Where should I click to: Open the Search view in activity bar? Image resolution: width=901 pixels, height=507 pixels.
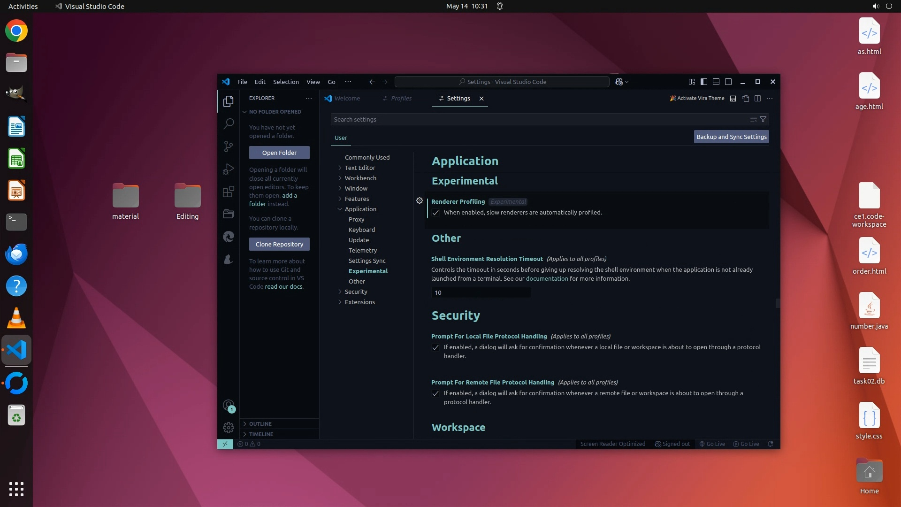coord(229,123)
